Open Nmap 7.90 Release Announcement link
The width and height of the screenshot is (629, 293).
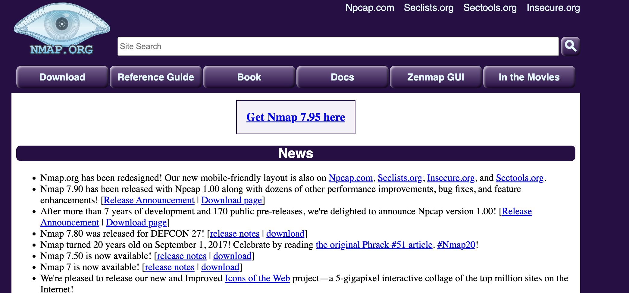[x=149, y=200]
